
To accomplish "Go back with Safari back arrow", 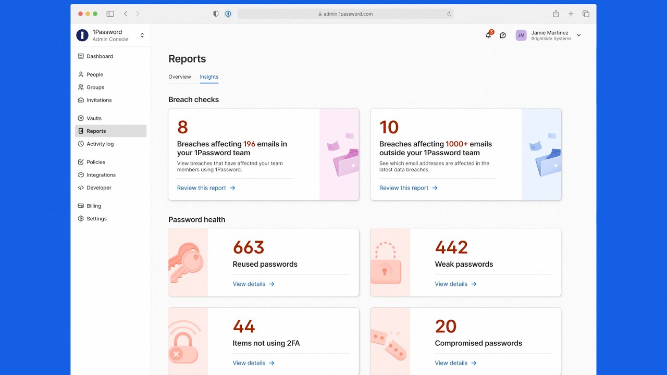I will point(126,14).
